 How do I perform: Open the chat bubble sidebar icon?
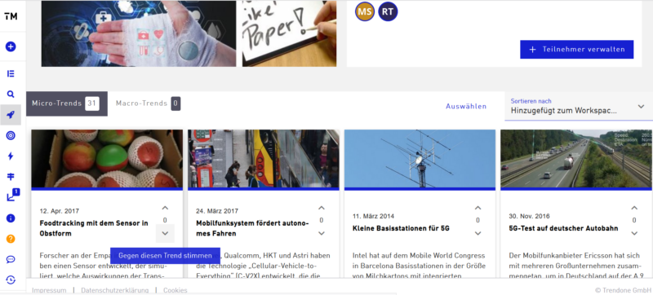tap(11, 260)
